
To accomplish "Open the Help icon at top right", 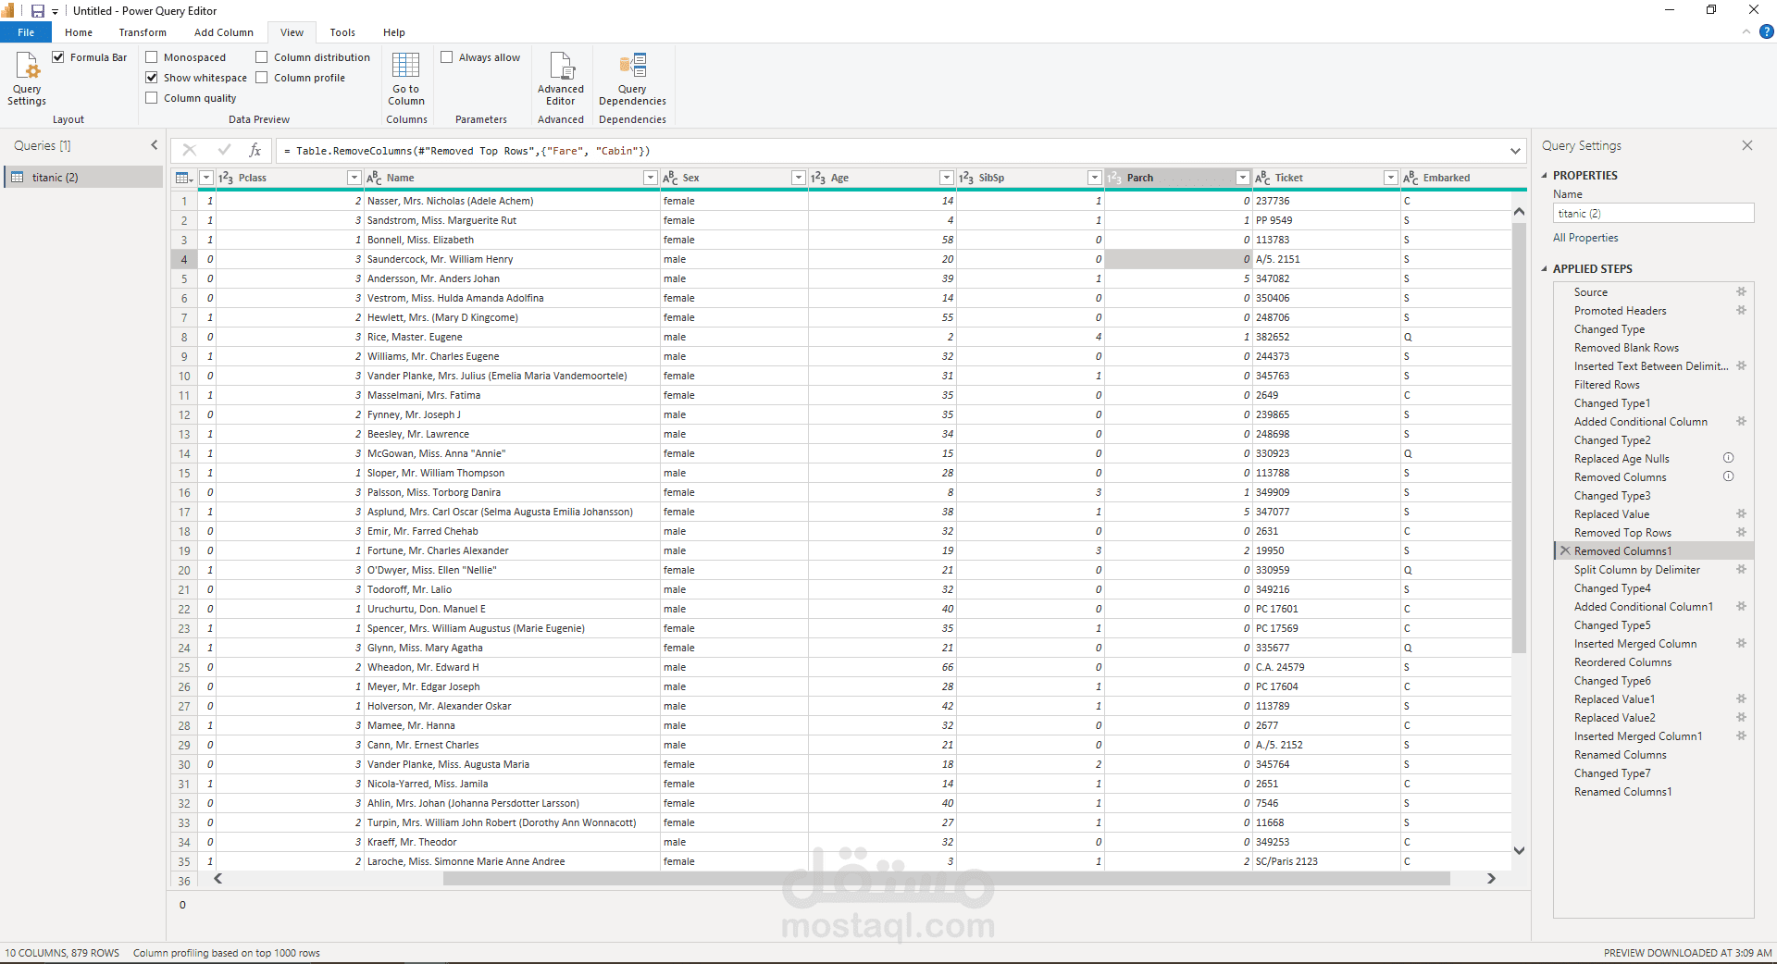I will (x=1766, y=31).
